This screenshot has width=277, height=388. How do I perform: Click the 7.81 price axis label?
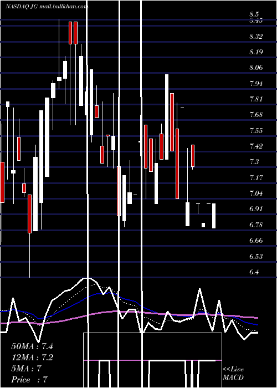256,99
